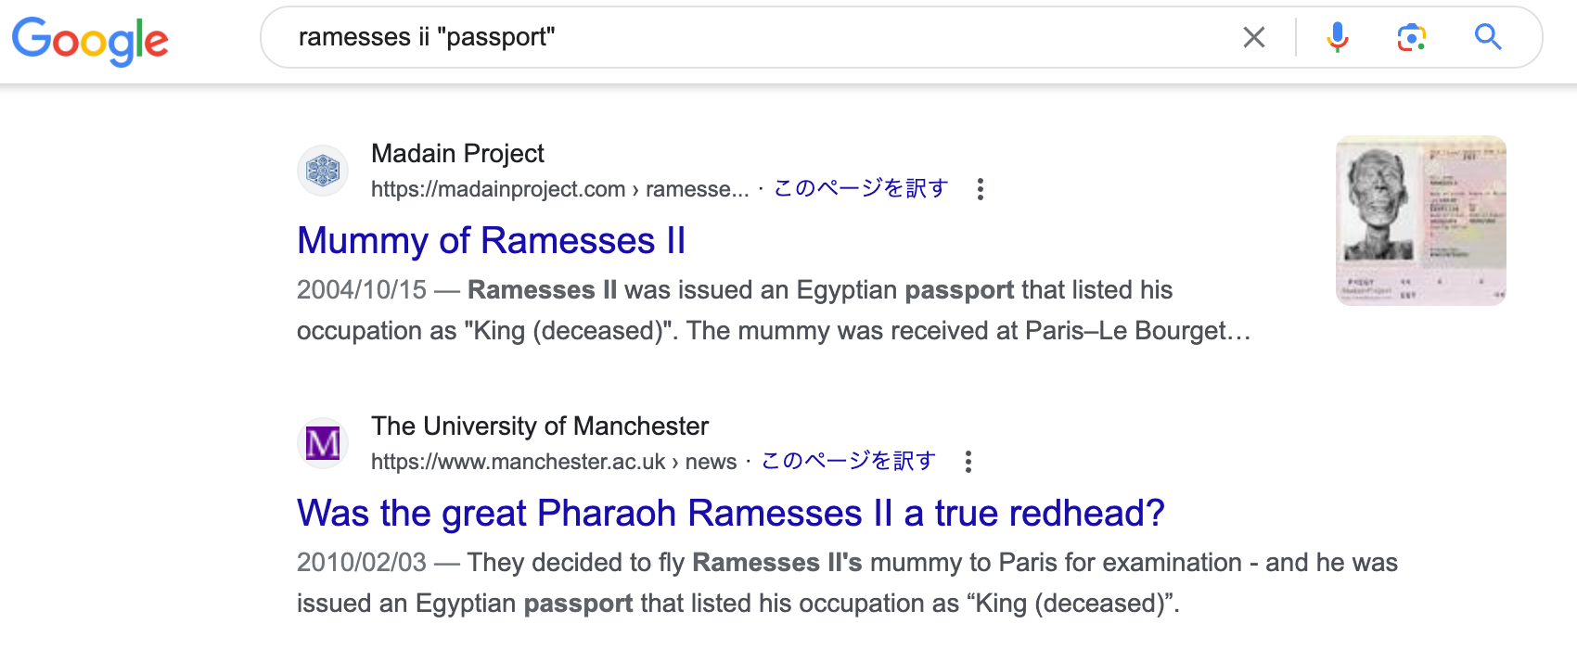This screenshot has width=1577, height=649.
Task: Click the Google logo
Action: coord(90,40)
